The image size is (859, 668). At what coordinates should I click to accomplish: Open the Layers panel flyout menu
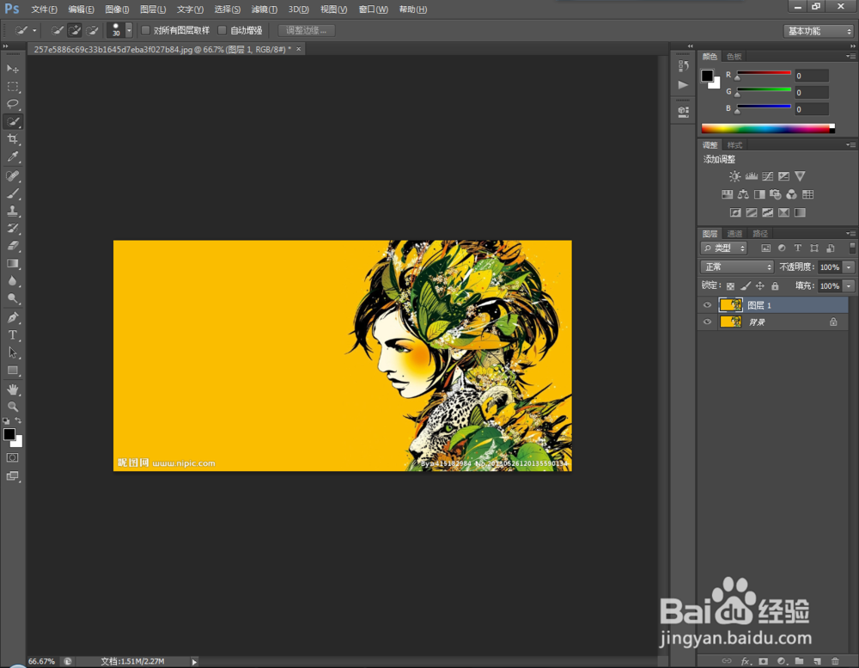pos(850,233)
